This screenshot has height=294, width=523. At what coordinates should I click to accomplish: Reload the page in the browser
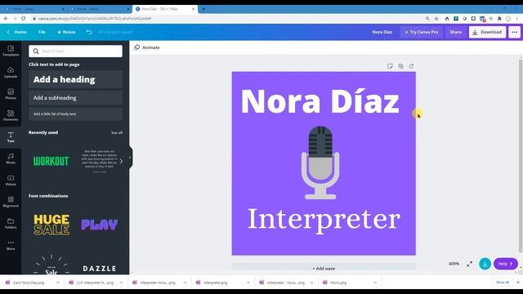[24, 19]
